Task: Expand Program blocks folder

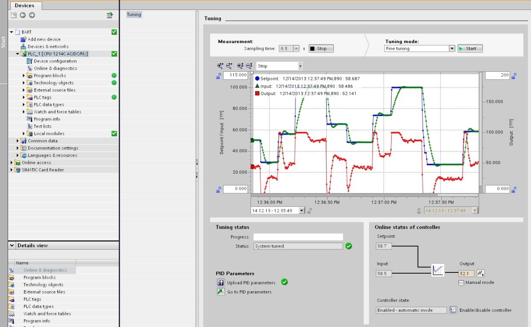Action: [x=24, y=76]
